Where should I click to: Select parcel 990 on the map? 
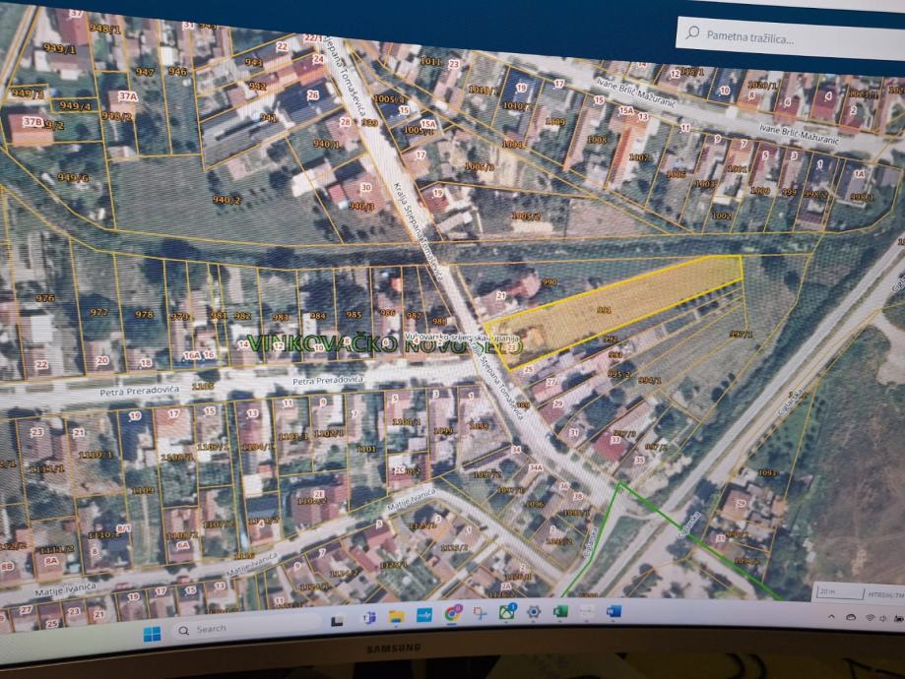(548, 282)
